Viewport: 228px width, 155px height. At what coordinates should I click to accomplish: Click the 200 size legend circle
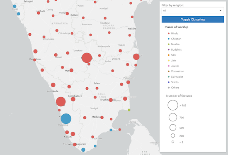point(173,135)
